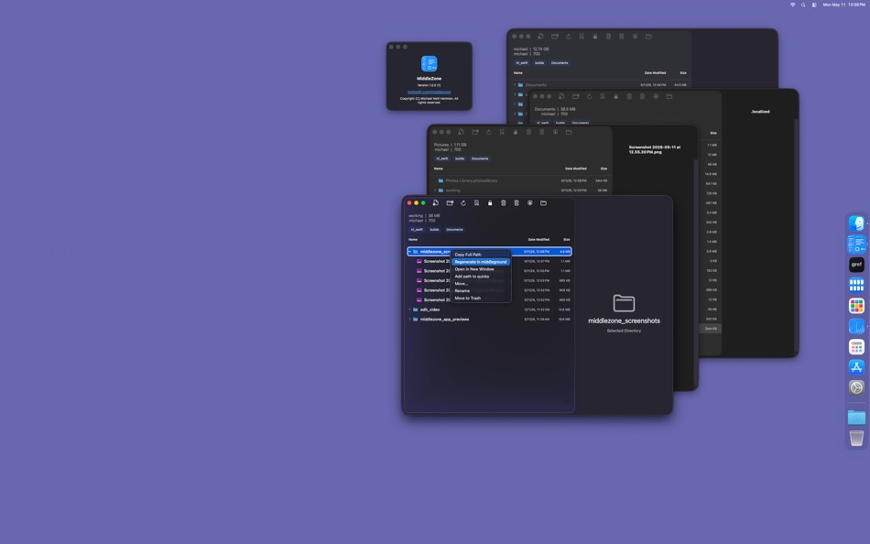Image resolution: width=870 pixels, height=544 pixels.
Task: Open the Wi-Fi status menu in the menu bar
Action: coord(792,5)
